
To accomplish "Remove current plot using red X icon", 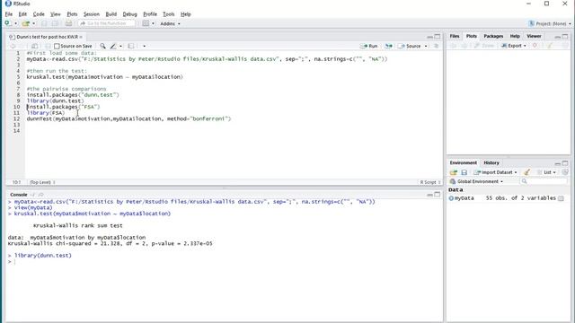I will coord(535,46).
